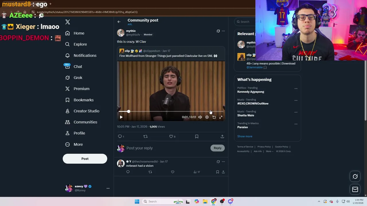The width and height of the screenshot is (367, 206).
Task: Repost mythic's post
Action: (145, 136)
